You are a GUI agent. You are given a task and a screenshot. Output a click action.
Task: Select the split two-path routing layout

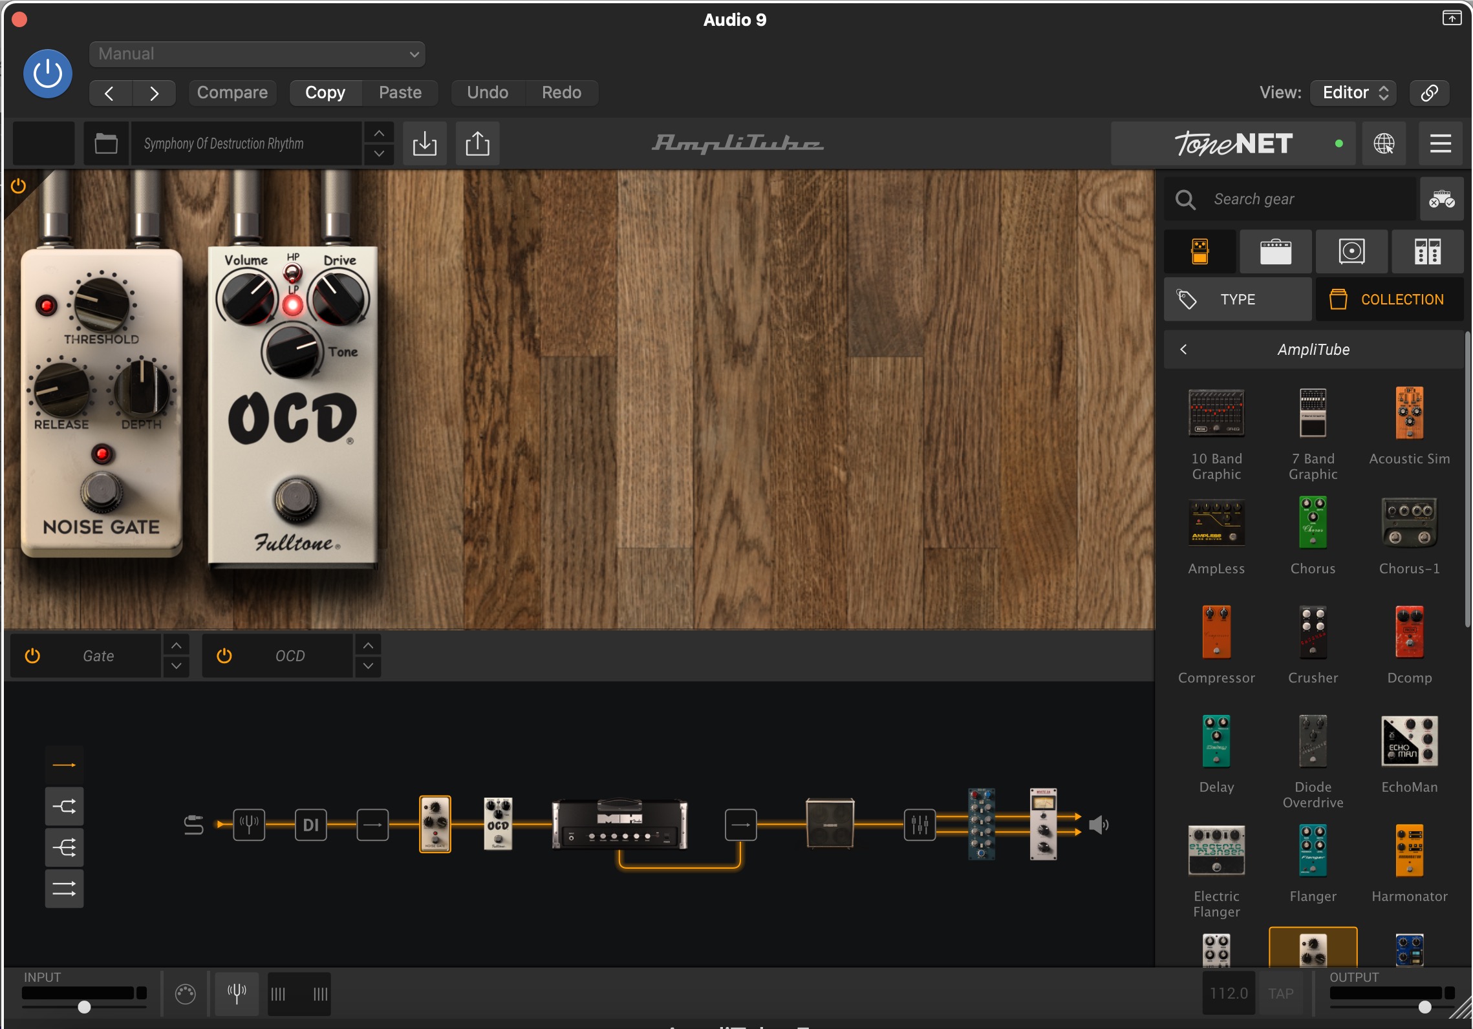coord(64,806)
